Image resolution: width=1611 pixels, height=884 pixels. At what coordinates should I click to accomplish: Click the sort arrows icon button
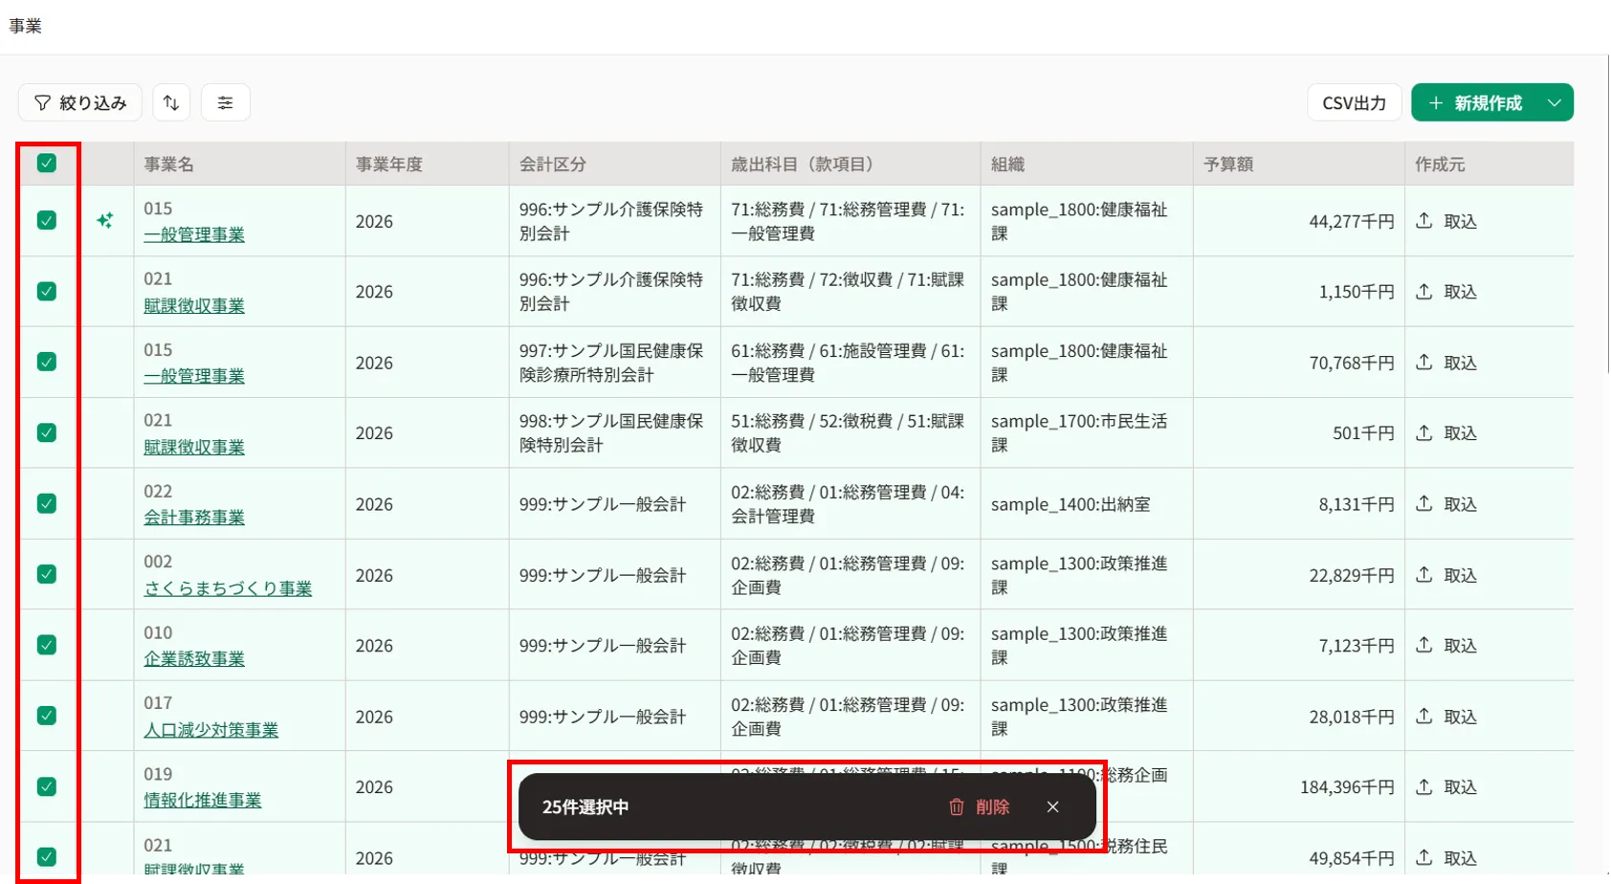click(x=171, y=102)
